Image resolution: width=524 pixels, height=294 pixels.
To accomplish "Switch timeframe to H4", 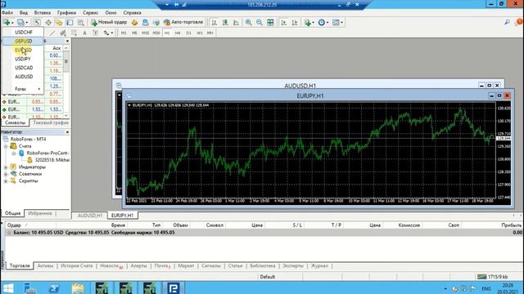I will point(178,33).
